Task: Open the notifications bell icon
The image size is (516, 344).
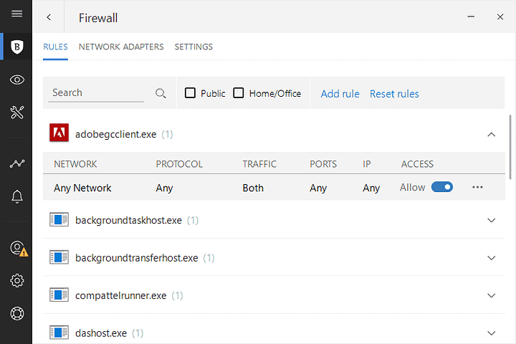Action: pyautogui.click(x=16, y=196)
